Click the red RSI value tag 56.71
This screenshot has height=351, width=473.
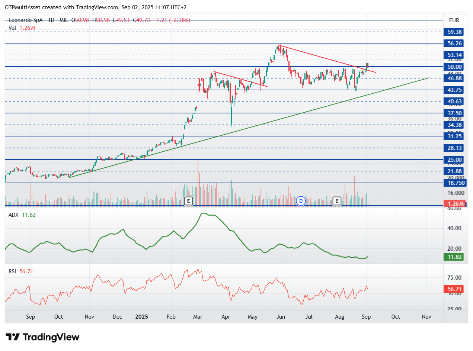coord(454,289)
